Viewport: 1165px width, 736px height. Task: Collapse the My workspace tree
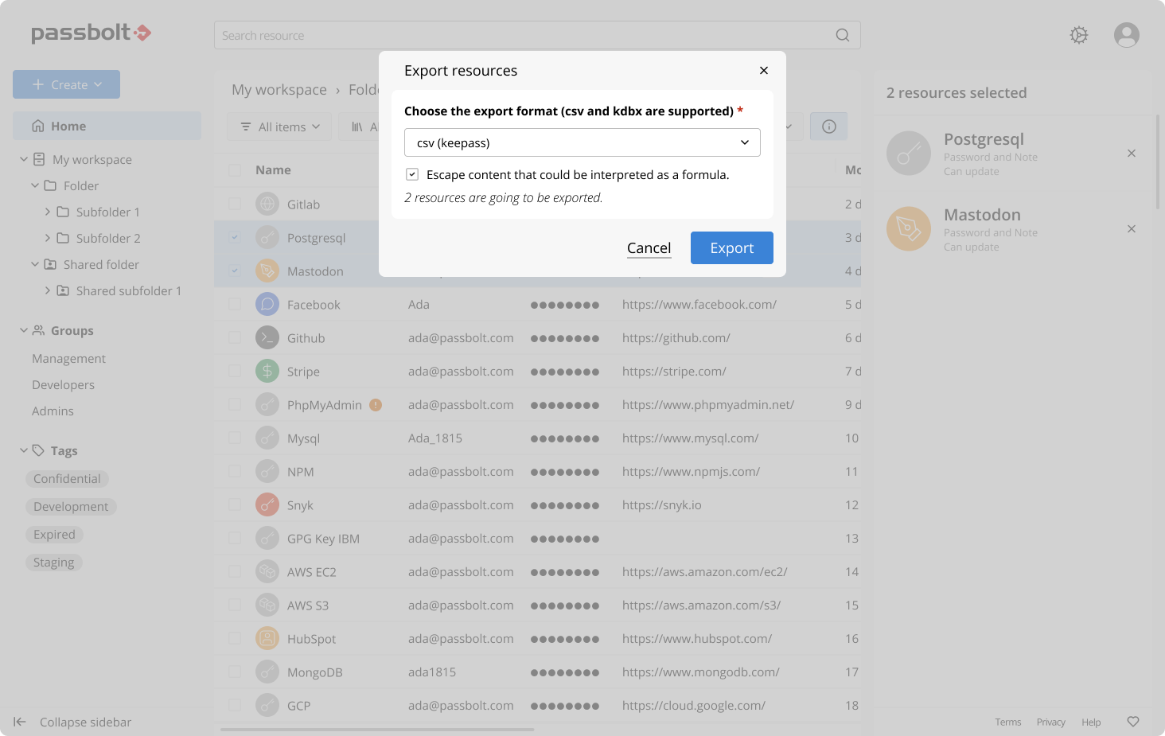(24, 159)
